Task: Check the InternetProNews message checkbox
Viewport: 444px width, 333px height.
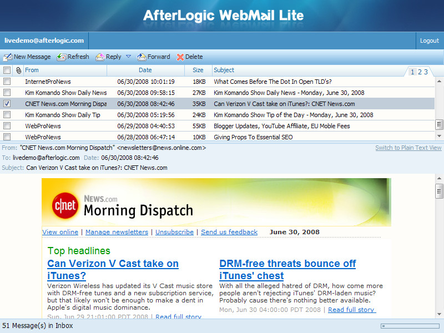Action: point(7,82)
